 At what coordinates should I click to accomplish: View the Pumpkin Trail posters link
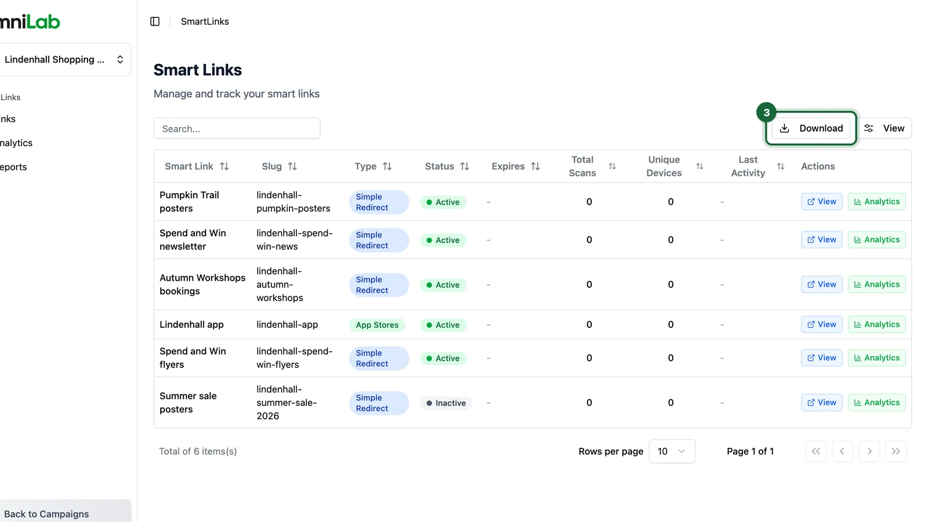coord(821,202)
